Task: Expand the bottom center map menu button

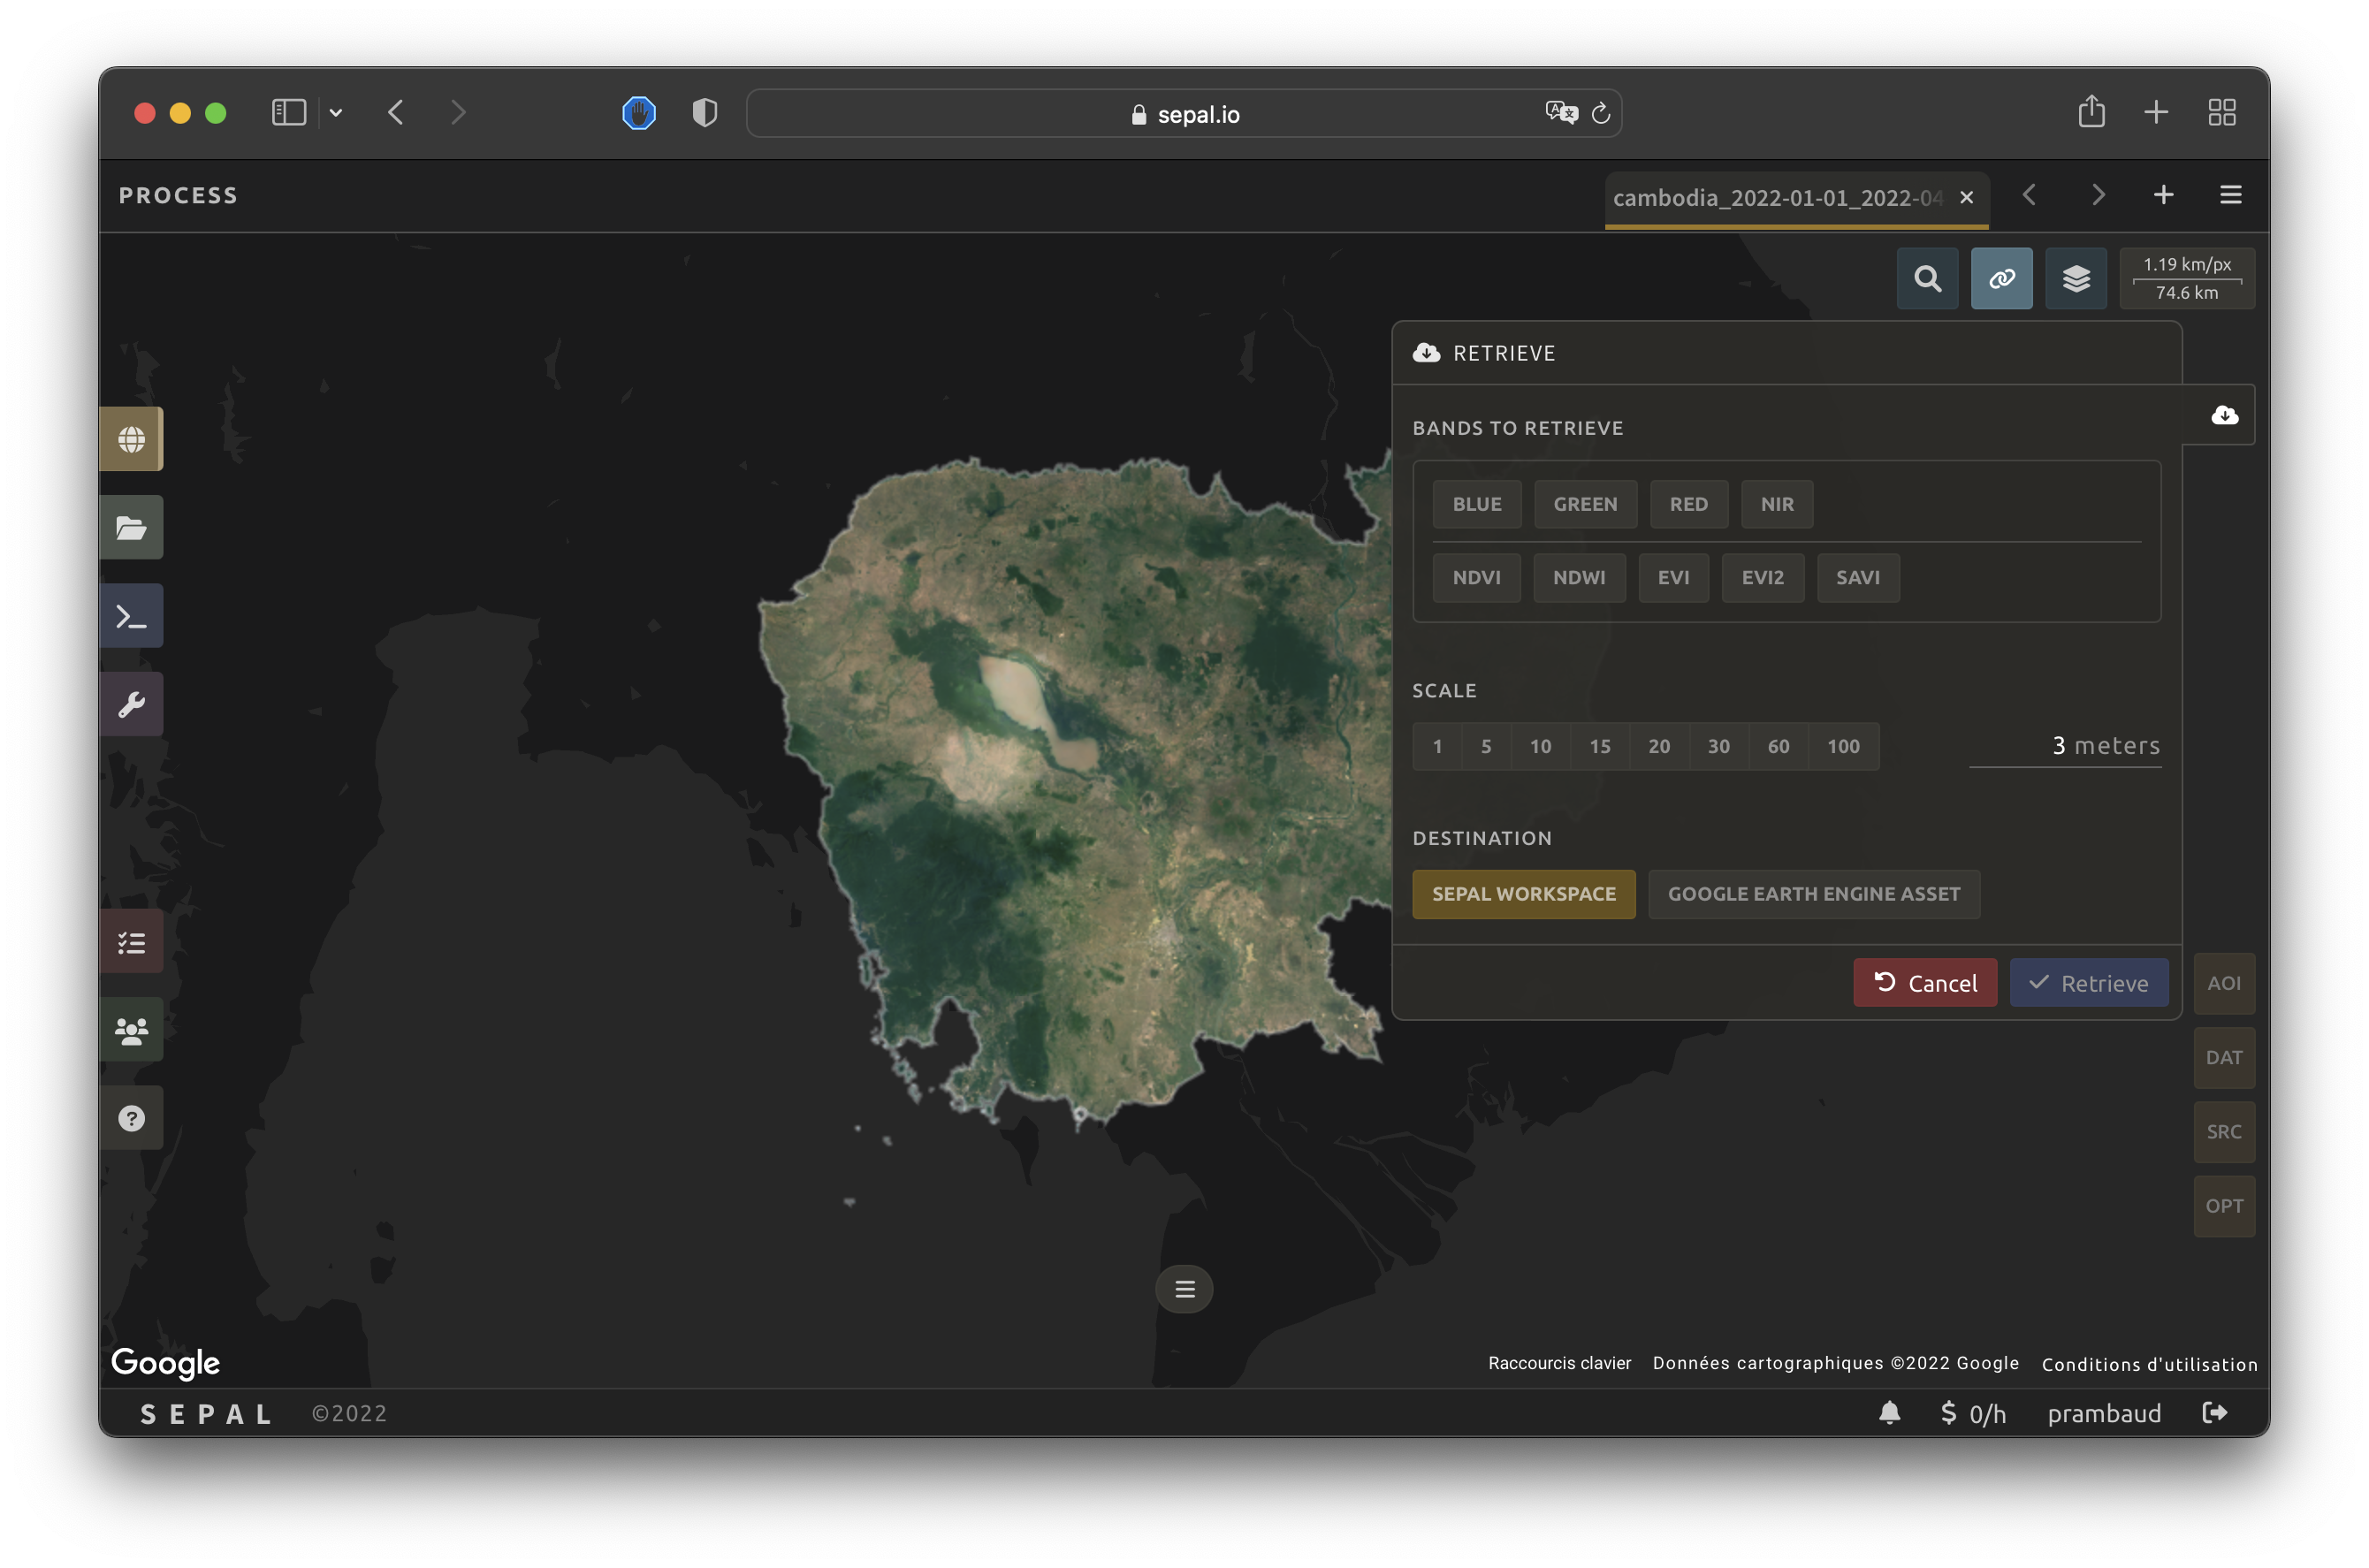Action: pos(1184,1289)
